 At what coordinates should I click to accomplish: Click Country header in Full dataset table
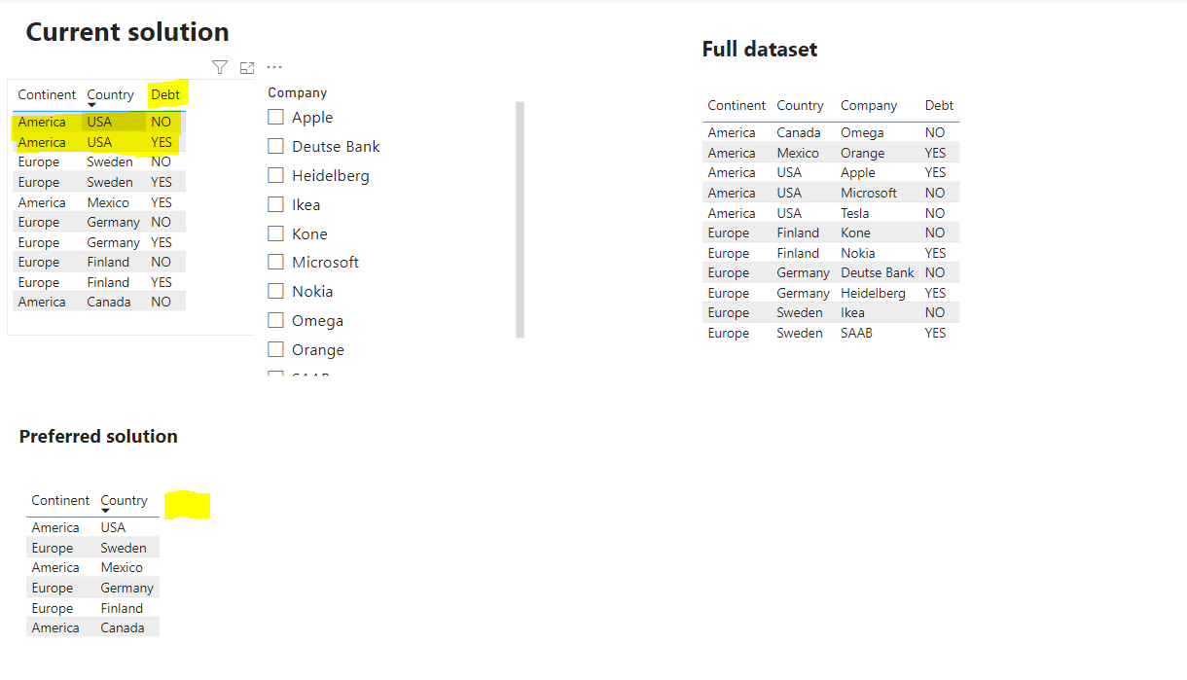[x=801, y=105]
